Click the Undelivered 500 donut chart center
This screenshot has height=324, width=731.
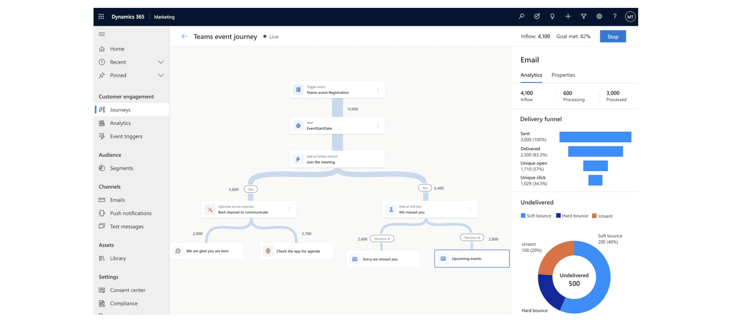574,280
